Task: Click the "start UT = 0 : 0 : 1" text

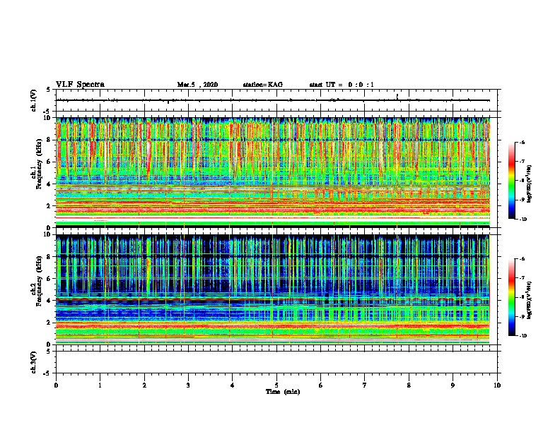Action: pyautogui.click(x=342, y=85)
